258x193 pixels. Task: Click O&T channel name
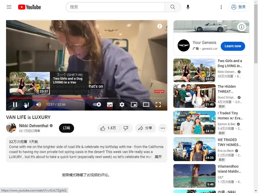point(220,177)
